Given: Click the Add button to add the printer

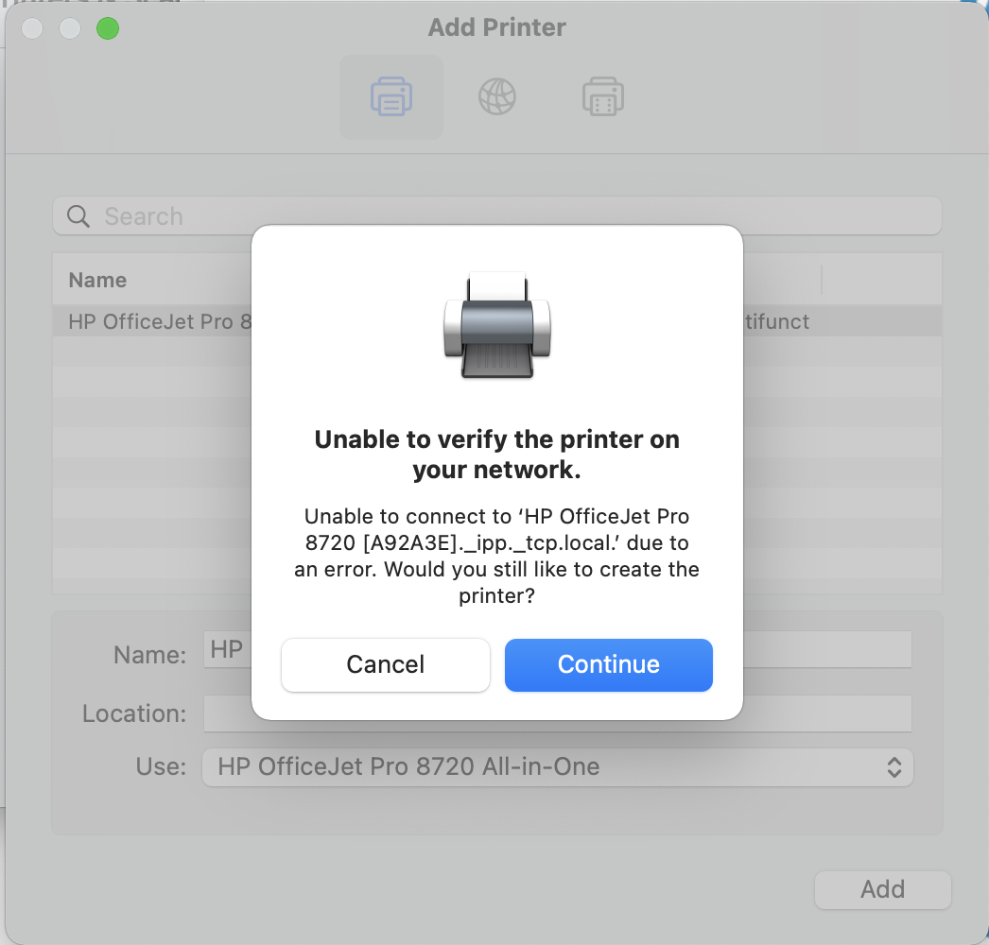Looking at the screenshot, I should pyautogui.click(x=882, y=889).
